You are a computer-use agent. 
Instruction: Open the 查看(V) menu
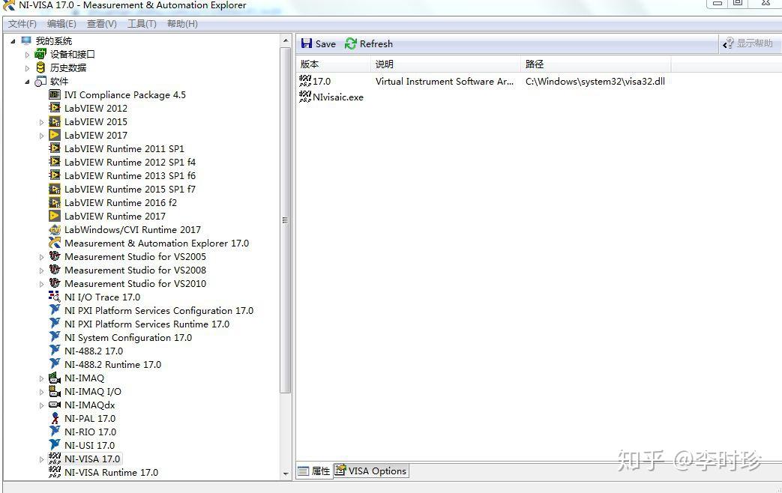(x=102, y=23)
